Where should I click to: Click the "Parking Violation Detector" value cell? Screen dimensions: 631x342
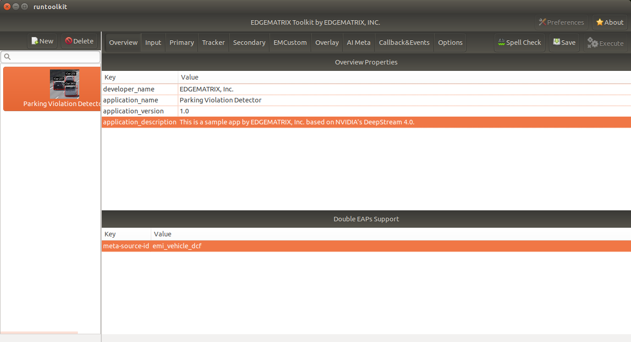coord(405,100)
